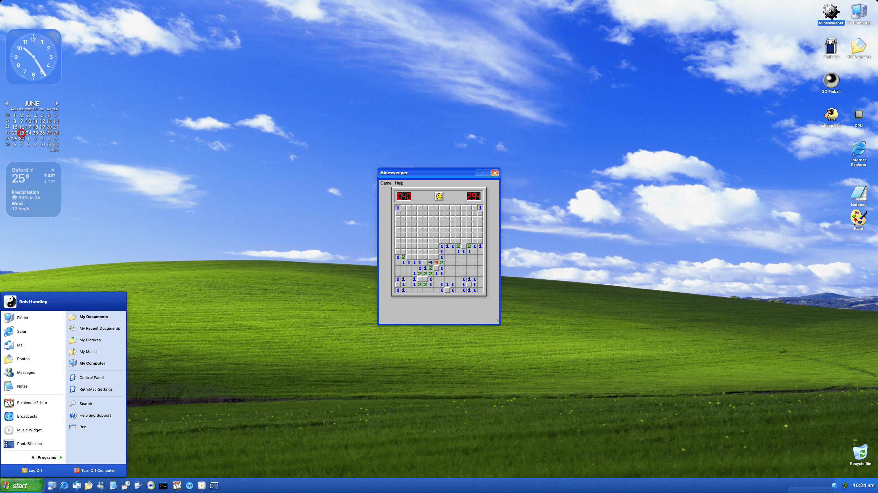Click the smiley face to restart Minesweeper

[439, 196]
